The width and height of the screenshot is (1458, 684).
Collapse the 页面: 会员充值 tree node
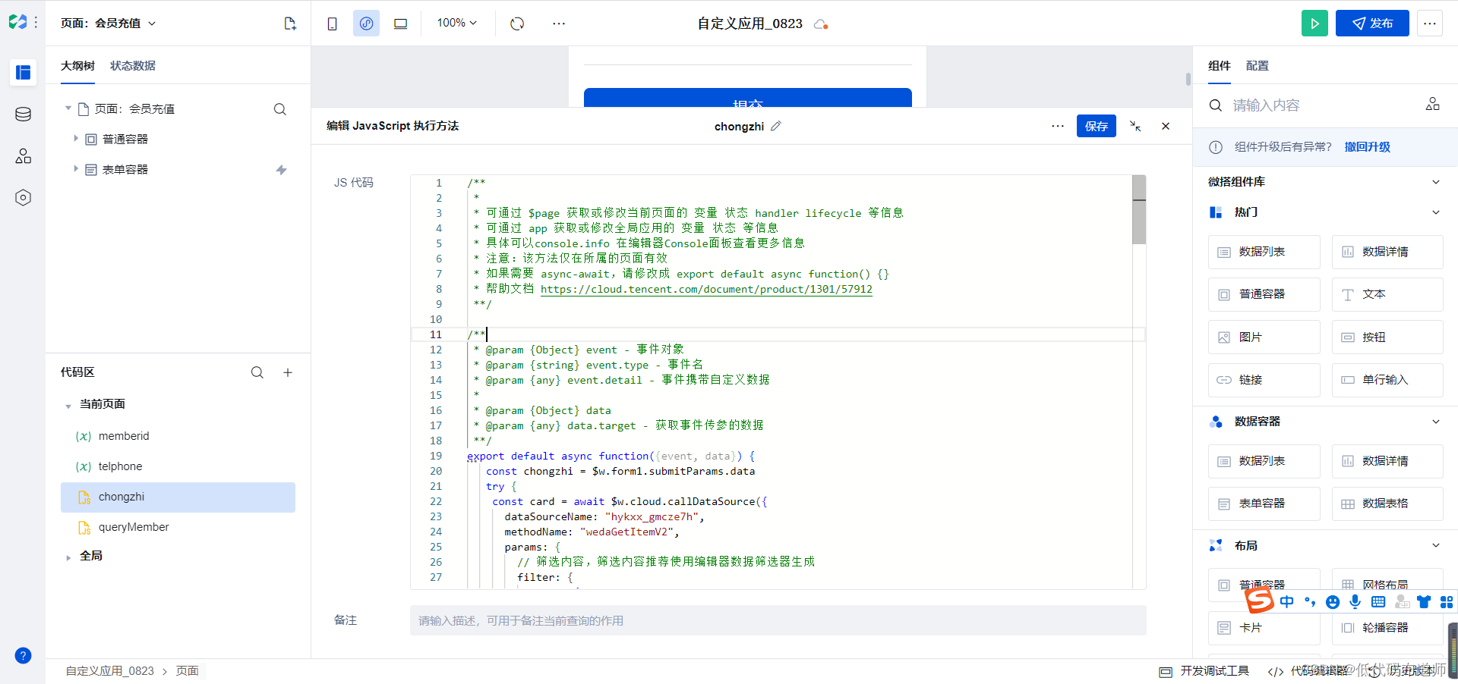68,108
